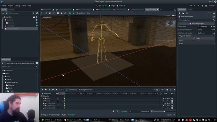Toggle distraction-free mode icon

[x=175, y=9]
